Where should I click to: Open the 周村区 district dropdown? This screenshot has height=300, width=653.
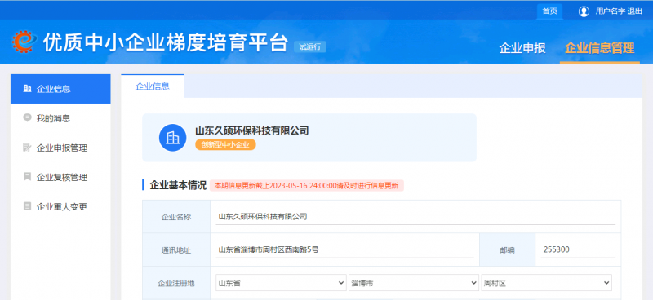point(546,283)
